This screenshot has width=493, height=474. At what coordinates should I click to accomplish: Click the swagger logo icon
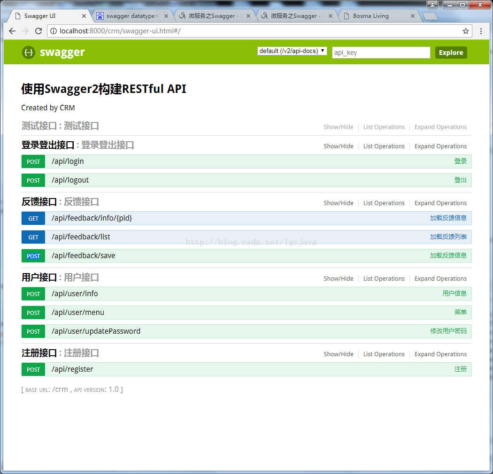tap(29, 52)
